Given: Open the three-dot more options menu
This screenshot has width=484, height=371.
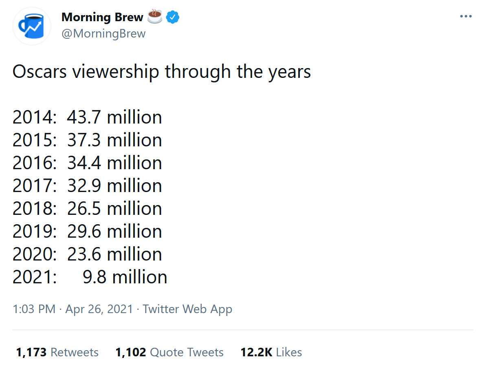Looking at the screenshot, I should click(x=465, y=17).
